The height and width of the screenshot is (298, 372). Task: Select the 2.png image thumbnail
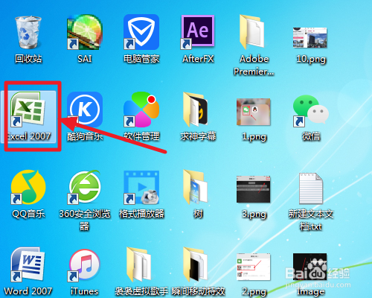pos(254,267)
